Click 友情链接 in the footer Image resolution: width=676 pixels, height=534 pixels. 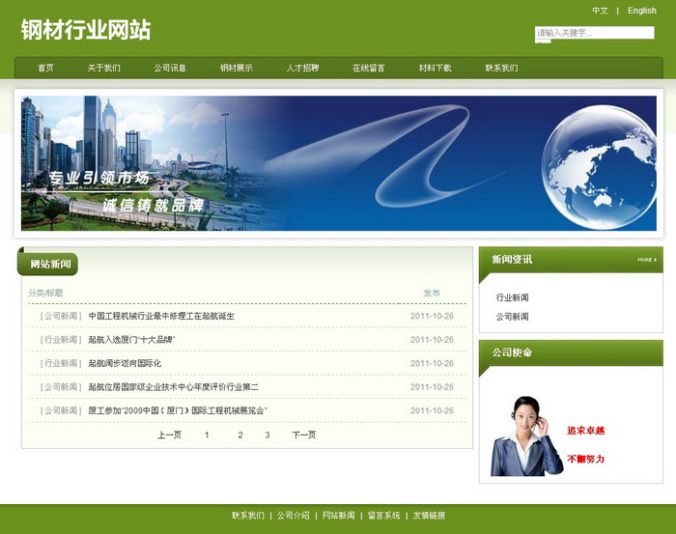[429, 516]
